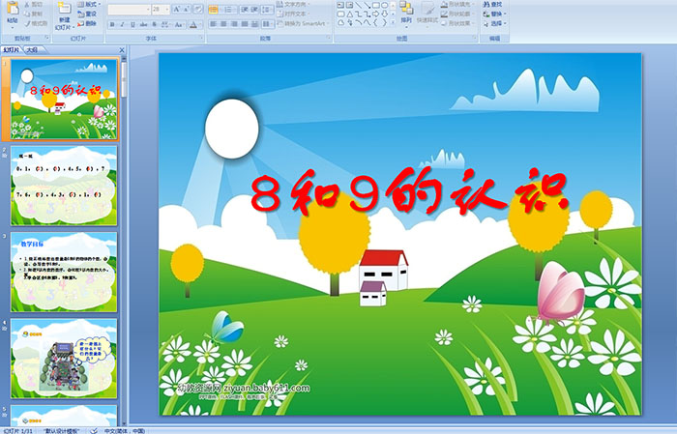Open the Select (选择) dropdown
The height and width of the screenshot is (434, 677).
click(x=495, y=23)
